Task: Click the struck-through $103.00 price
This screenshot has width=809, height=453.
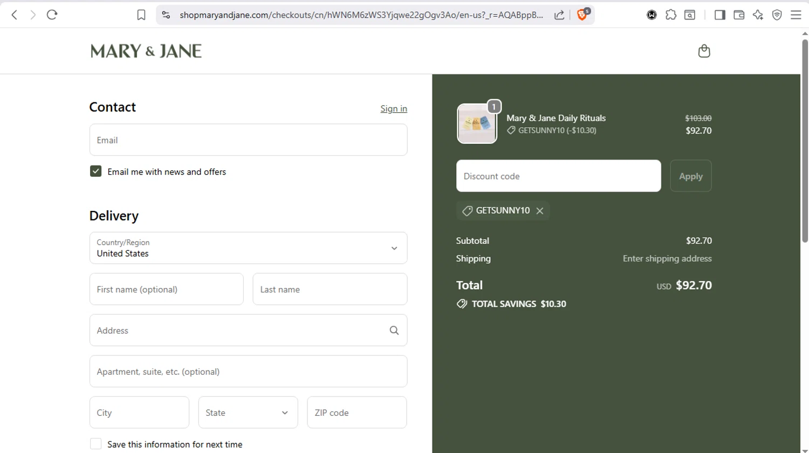Action: [698, 118]
